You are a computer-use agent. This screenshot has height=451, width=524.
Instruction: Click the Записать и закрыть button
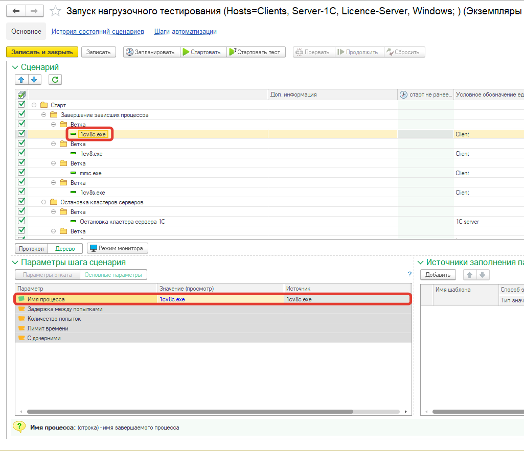tap(42, 52)
